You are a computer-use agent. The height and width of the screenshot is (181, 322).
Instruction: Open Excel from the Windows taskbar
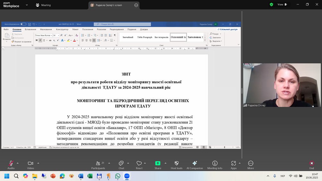[90, 176]
